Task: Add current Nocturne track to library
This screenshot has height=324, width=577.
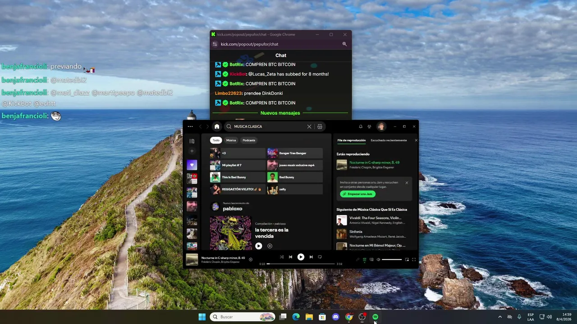Action: [x=251, y=259]
